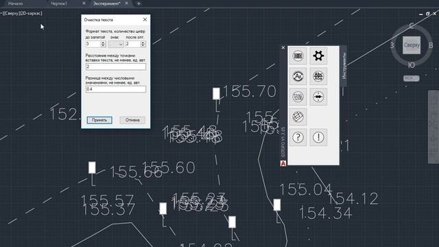Open the 'МСК' coordinate system dropdown
The height and width of the screenshot is (247, 439).
(x=412, y=78)
